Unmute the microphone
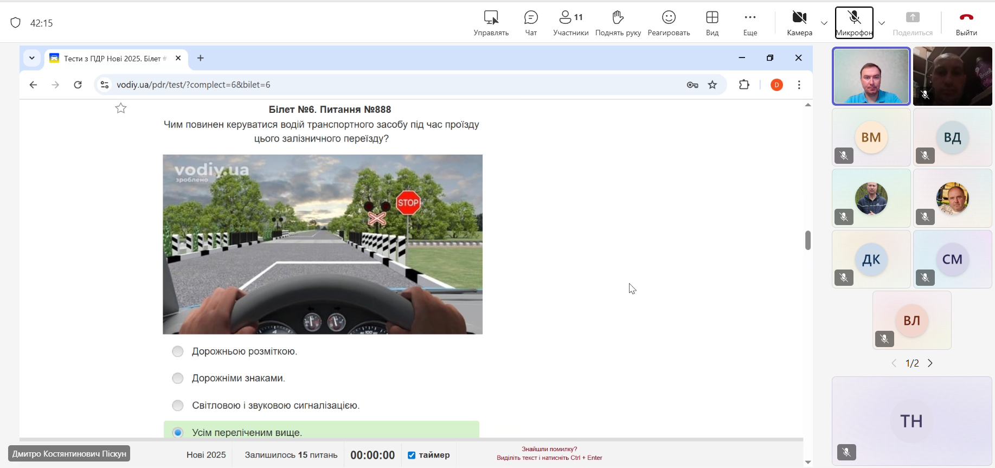This screenshot has height=468, width=995. point(854,23)
